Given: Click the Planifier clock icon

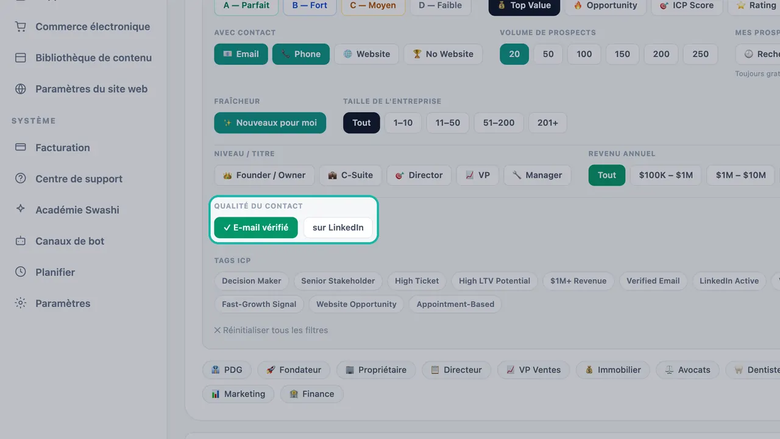Looking at the screenshot, I should click(21, 272).
